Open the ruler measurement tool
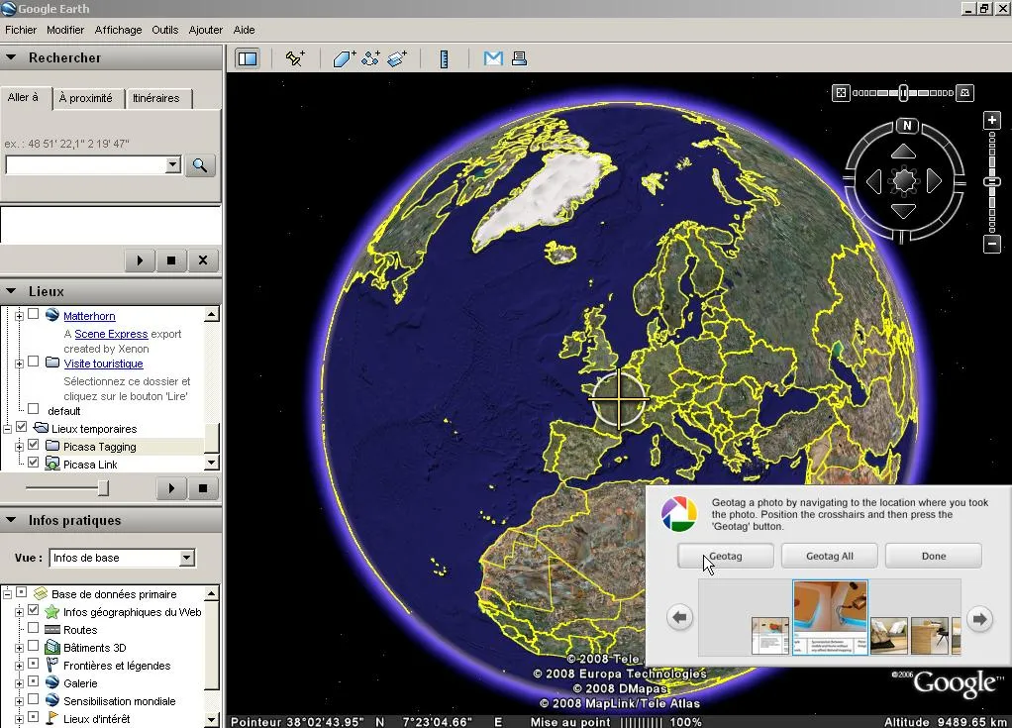The width and height of the screenshot is (1012, 728). point(444,58)
